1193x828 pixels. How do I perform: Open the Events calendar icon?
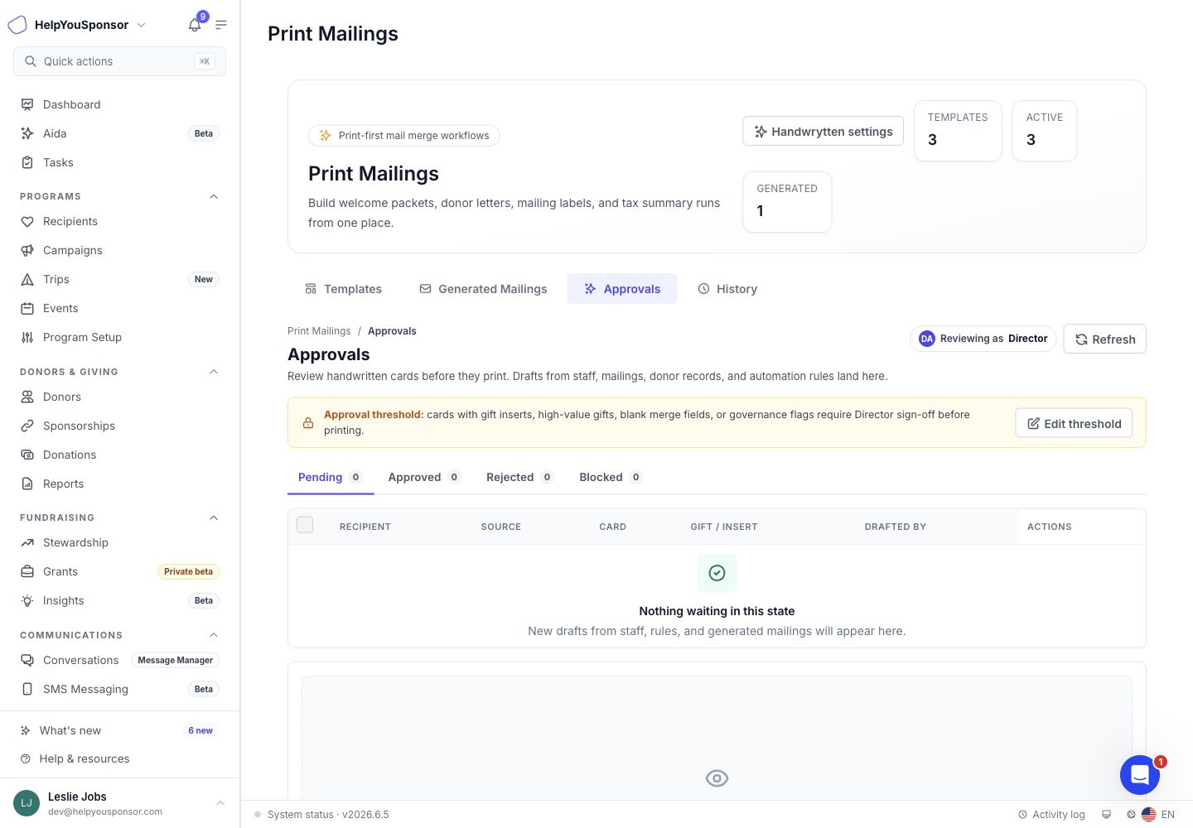pos(27,308)
